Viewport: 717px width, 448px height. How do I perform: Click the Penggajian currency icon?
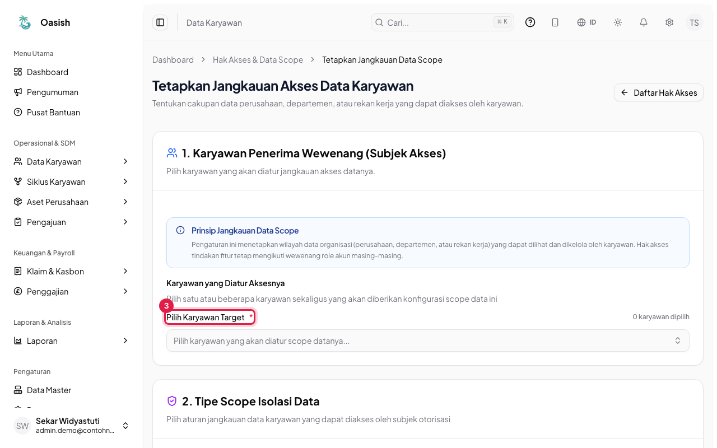[18, 291]
